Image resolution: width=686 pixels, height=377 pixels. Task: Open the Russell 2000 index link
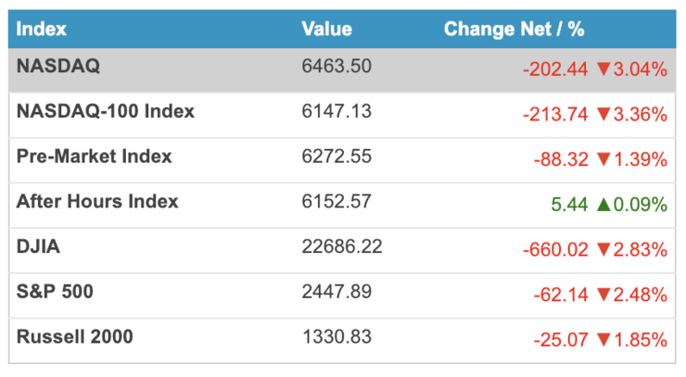(x=75, y=337)
